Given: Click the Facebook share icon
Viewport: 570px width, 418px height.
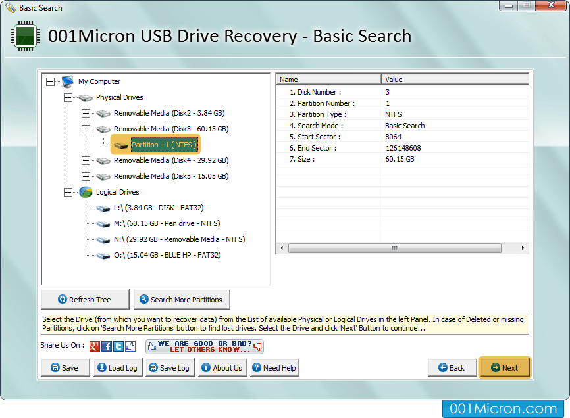Looking at the screenshot, I should (107, 346).
